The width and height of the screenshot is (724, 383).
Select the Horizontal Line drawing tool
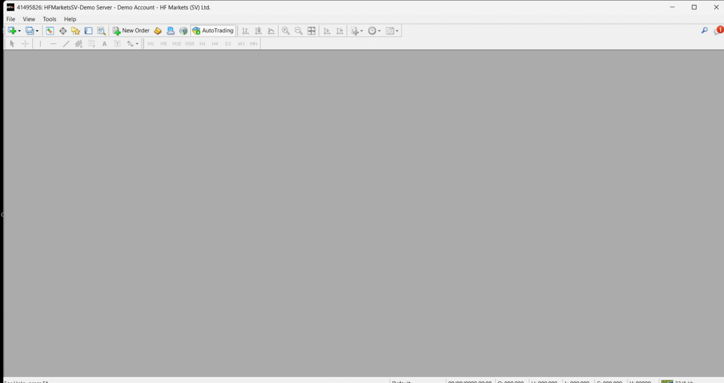tap(53, 43)
